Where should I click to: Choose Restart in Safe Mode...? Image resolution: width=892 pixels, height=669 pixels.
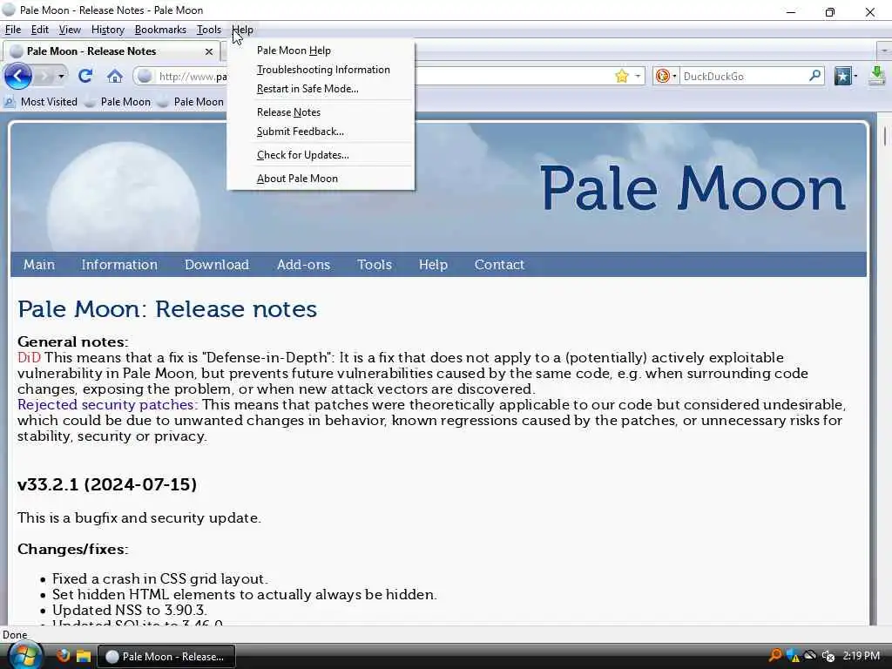click(321, 89)
